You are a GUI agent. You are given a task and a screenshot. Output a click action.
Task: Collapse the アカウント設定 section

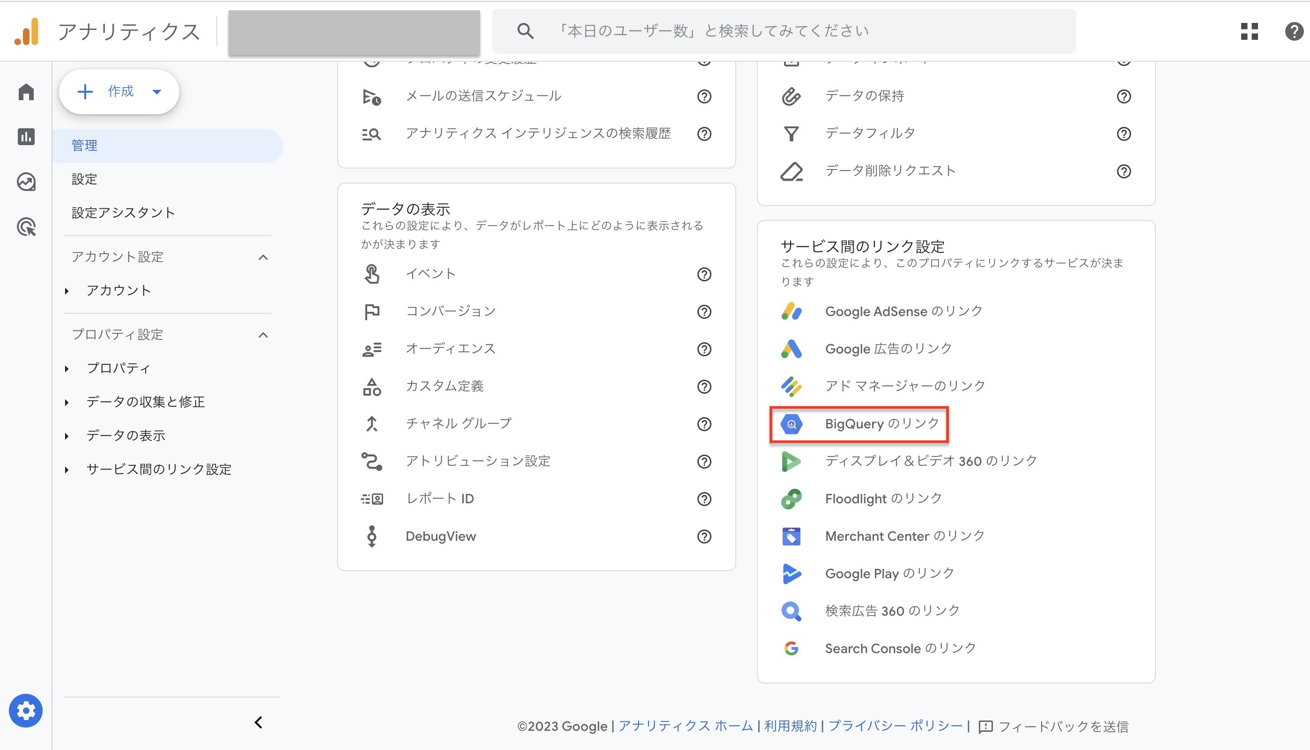[263, 257]
